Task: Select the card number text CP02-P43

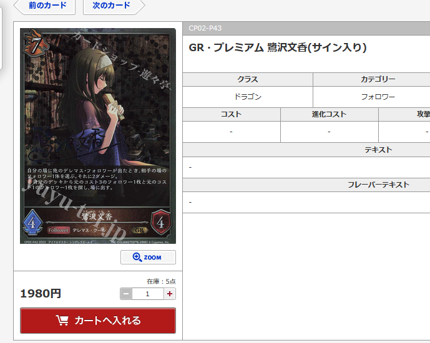Action: coord(205,28)
